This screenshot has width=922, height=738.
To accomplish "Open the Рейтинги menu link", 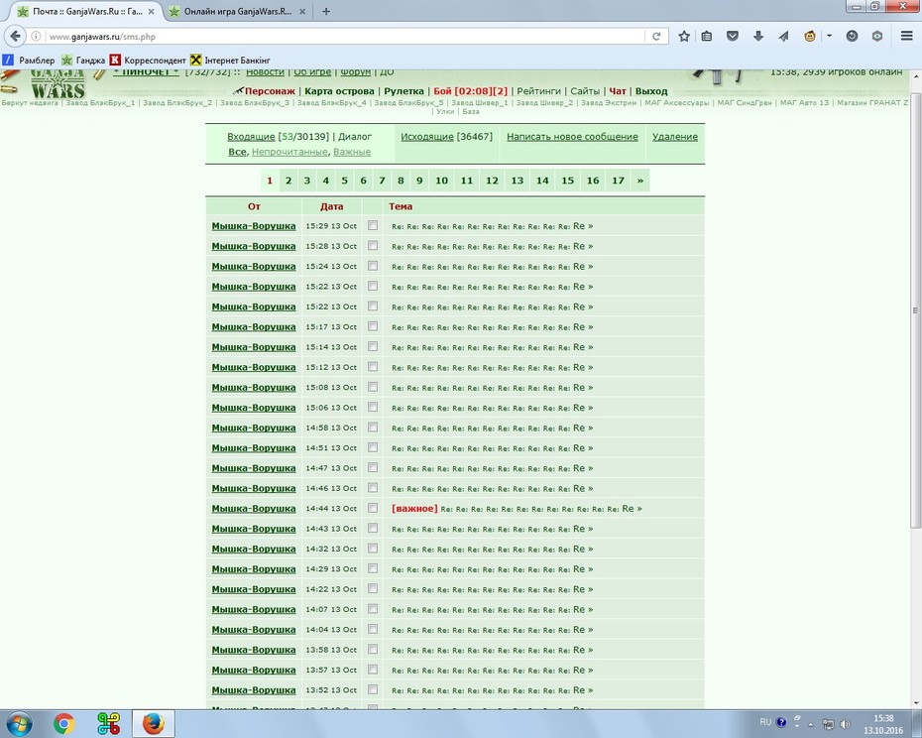I will click(538, 91).
